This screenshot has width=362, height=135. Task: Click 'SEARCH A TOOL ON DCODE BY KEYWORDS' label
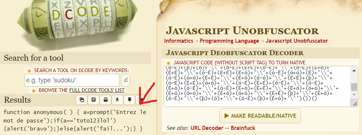pos(82,70)
